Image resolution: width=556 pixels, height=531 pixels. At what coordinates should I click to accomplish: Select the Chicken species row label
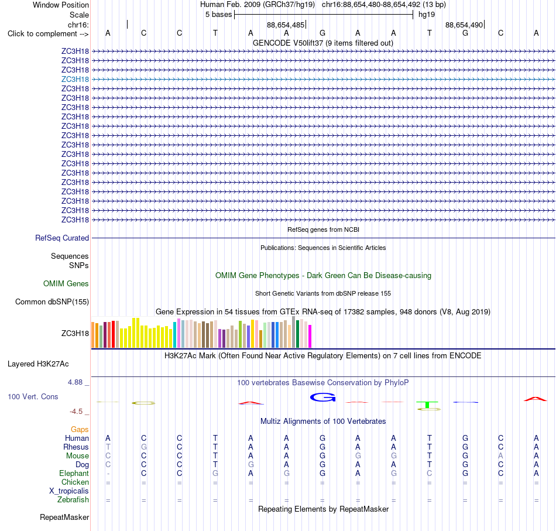[x=75, y=482]
